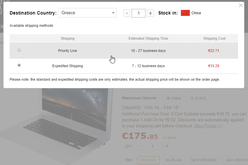Click the product page plus quantity button
Screen dimensions: 248x165
tap(167, 146)
